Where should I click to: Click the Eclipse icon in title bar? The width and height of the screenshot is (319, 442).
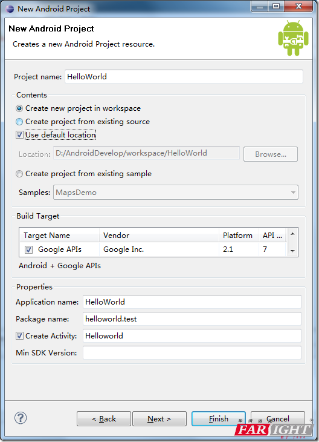(x=10, y=8)
